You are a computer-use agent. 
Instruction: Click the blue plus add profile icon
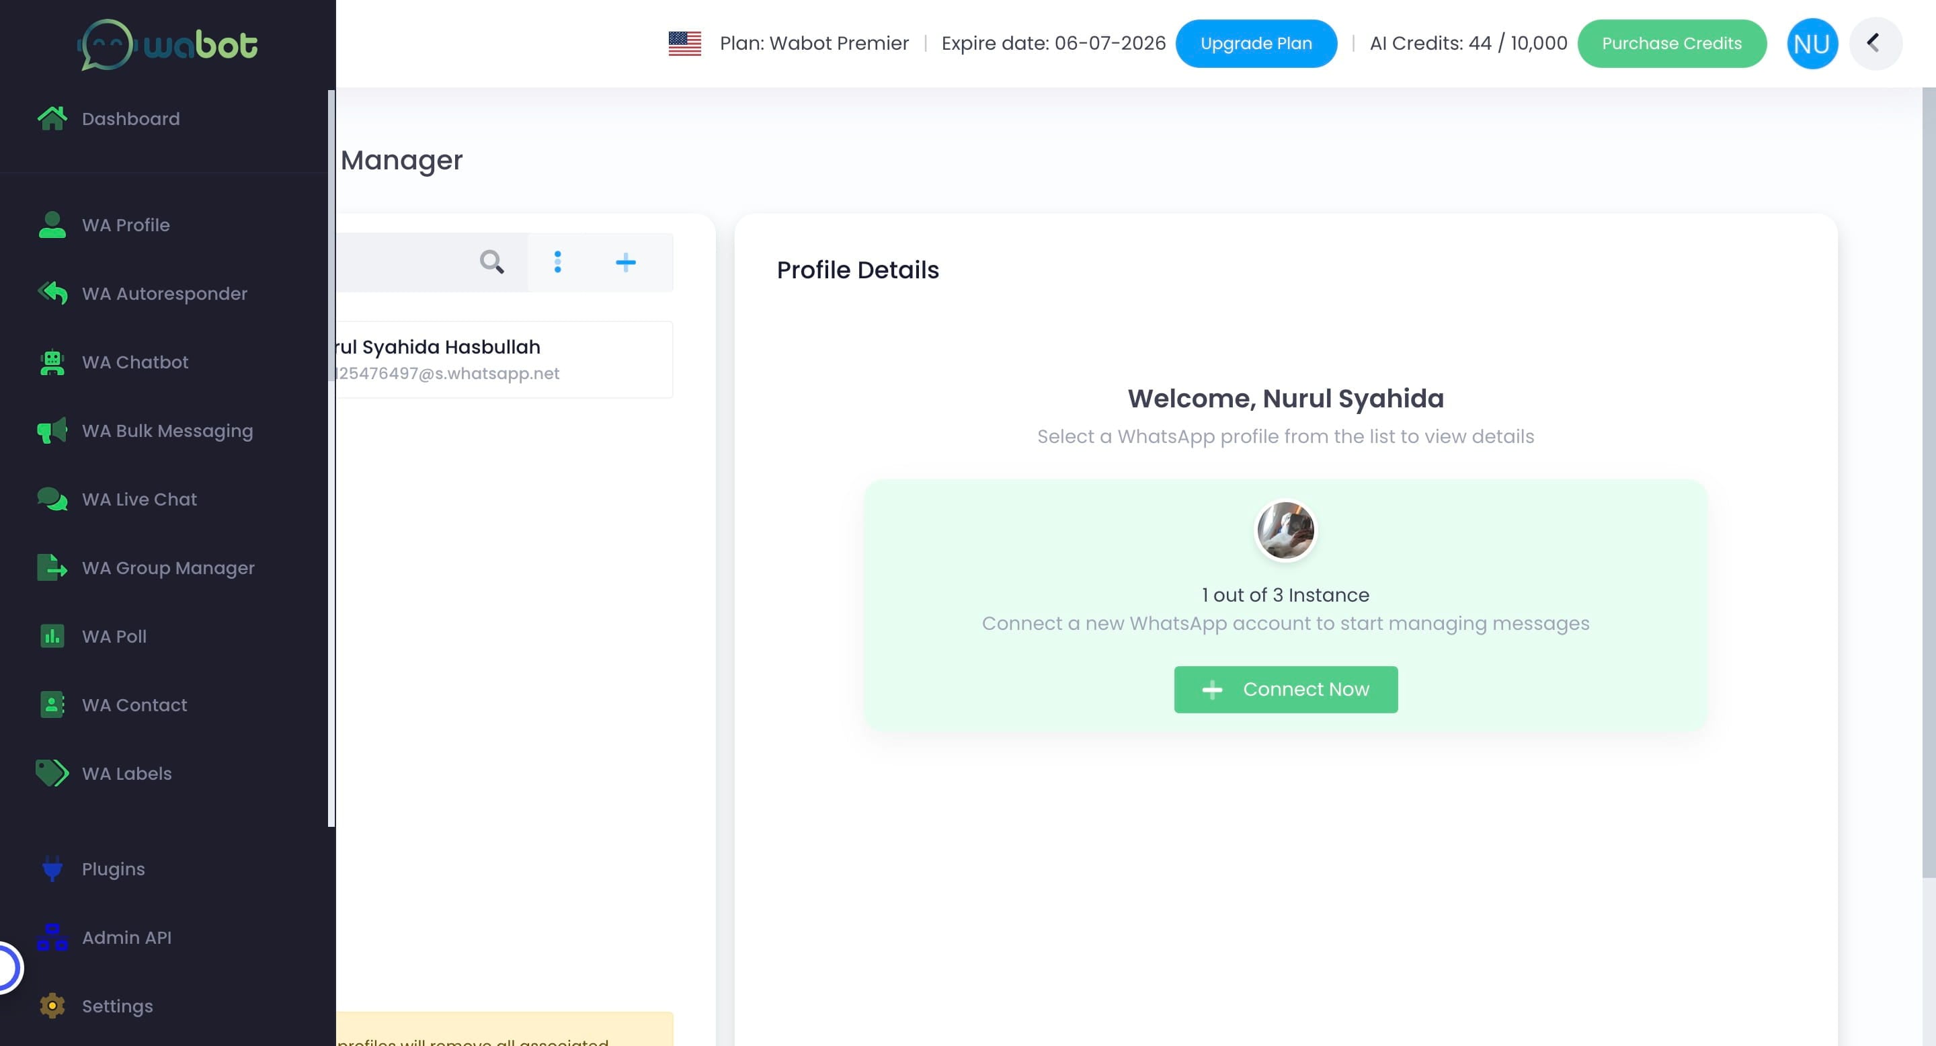(x=625, y=262)
